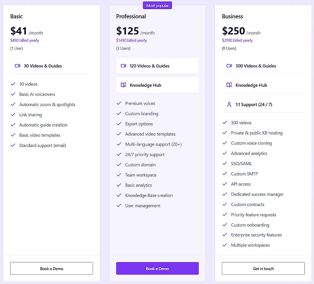Select the video icon for 120 Videos & Guides

click(123, 66)
